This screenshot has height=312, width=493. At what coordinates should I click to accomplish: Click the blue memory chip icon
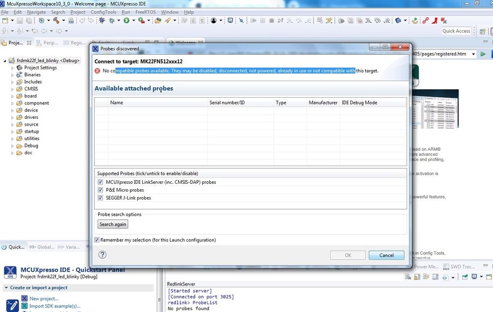398,20
